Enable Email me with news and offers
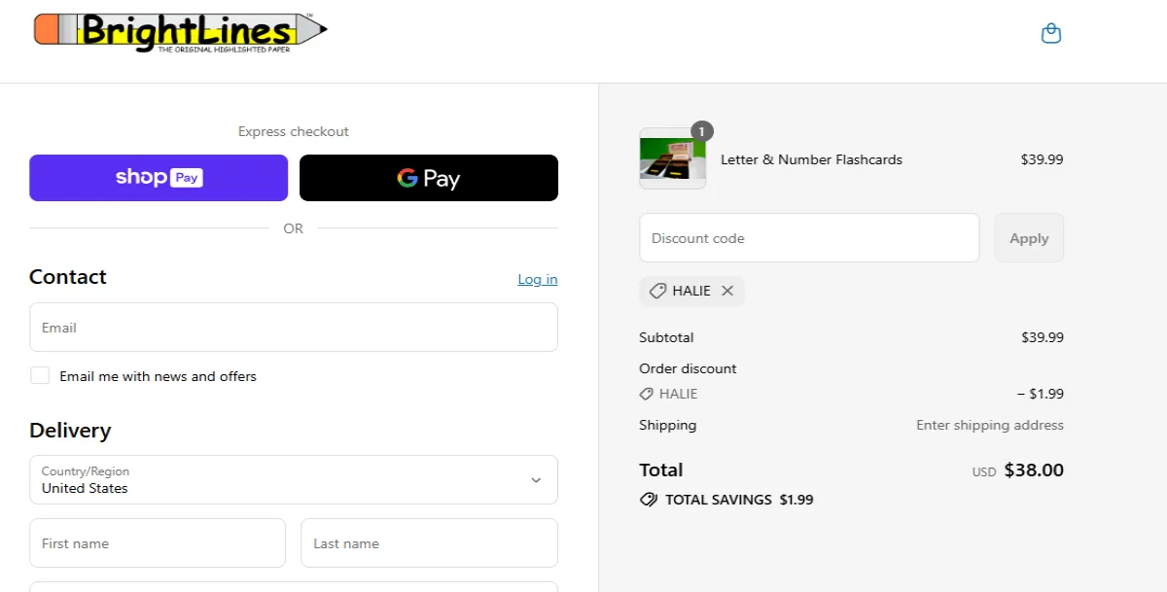Image resolution: width=1167 pixels, height=592 pixels. pyautogui.click(x=40, y=375)
